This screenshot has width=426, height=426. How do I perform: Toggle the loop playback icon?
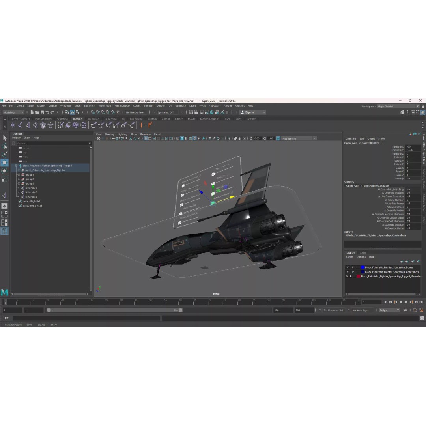[405, 310]
